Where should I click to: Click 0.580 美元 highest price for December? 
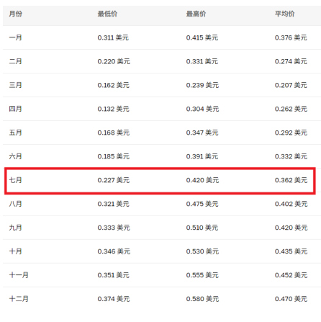(x=202, y=299)
